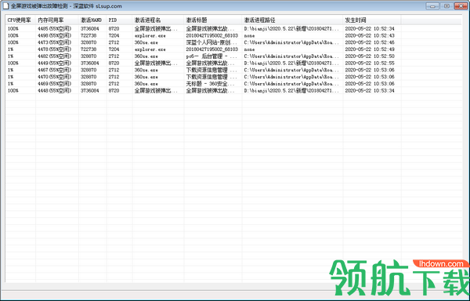Click timestamp 2020-05-22 10:52:55

pyautogui.click(x=370, y=63)
